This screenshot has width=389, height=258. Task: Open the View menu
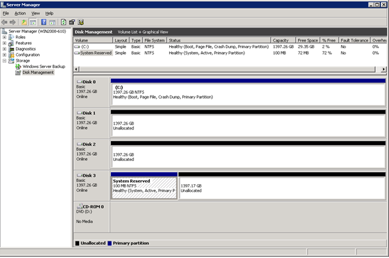tap(36, 13)
